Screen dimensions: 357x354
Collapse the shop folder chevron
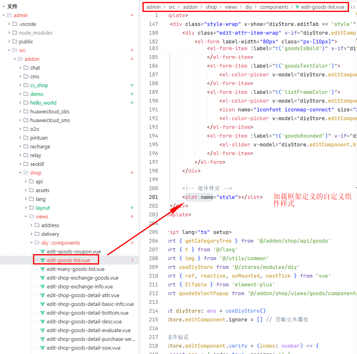tap(20, 173)
